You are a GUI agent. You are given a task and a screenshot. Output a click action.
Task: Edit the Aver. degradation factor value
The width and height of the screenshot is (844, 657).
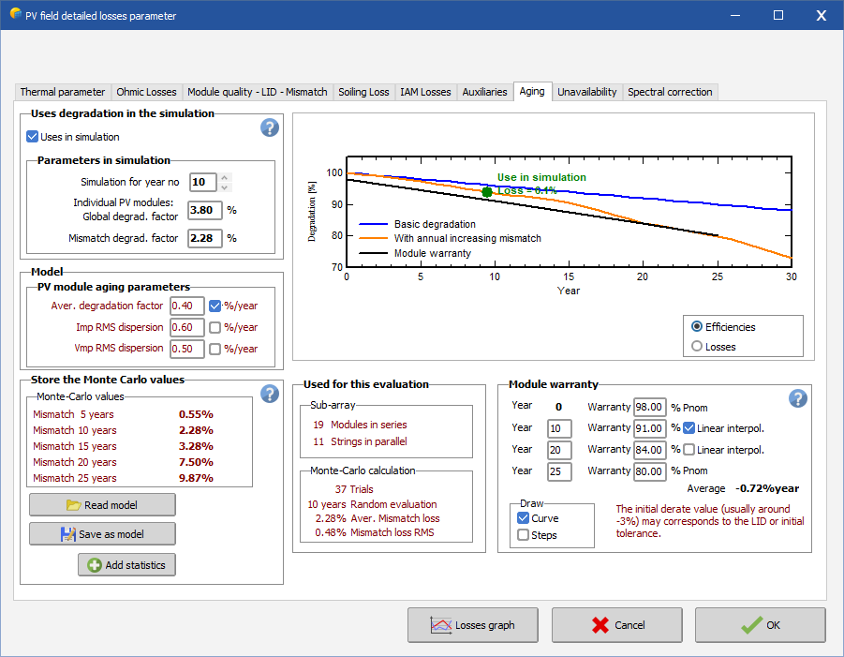[x=187, y=306]
